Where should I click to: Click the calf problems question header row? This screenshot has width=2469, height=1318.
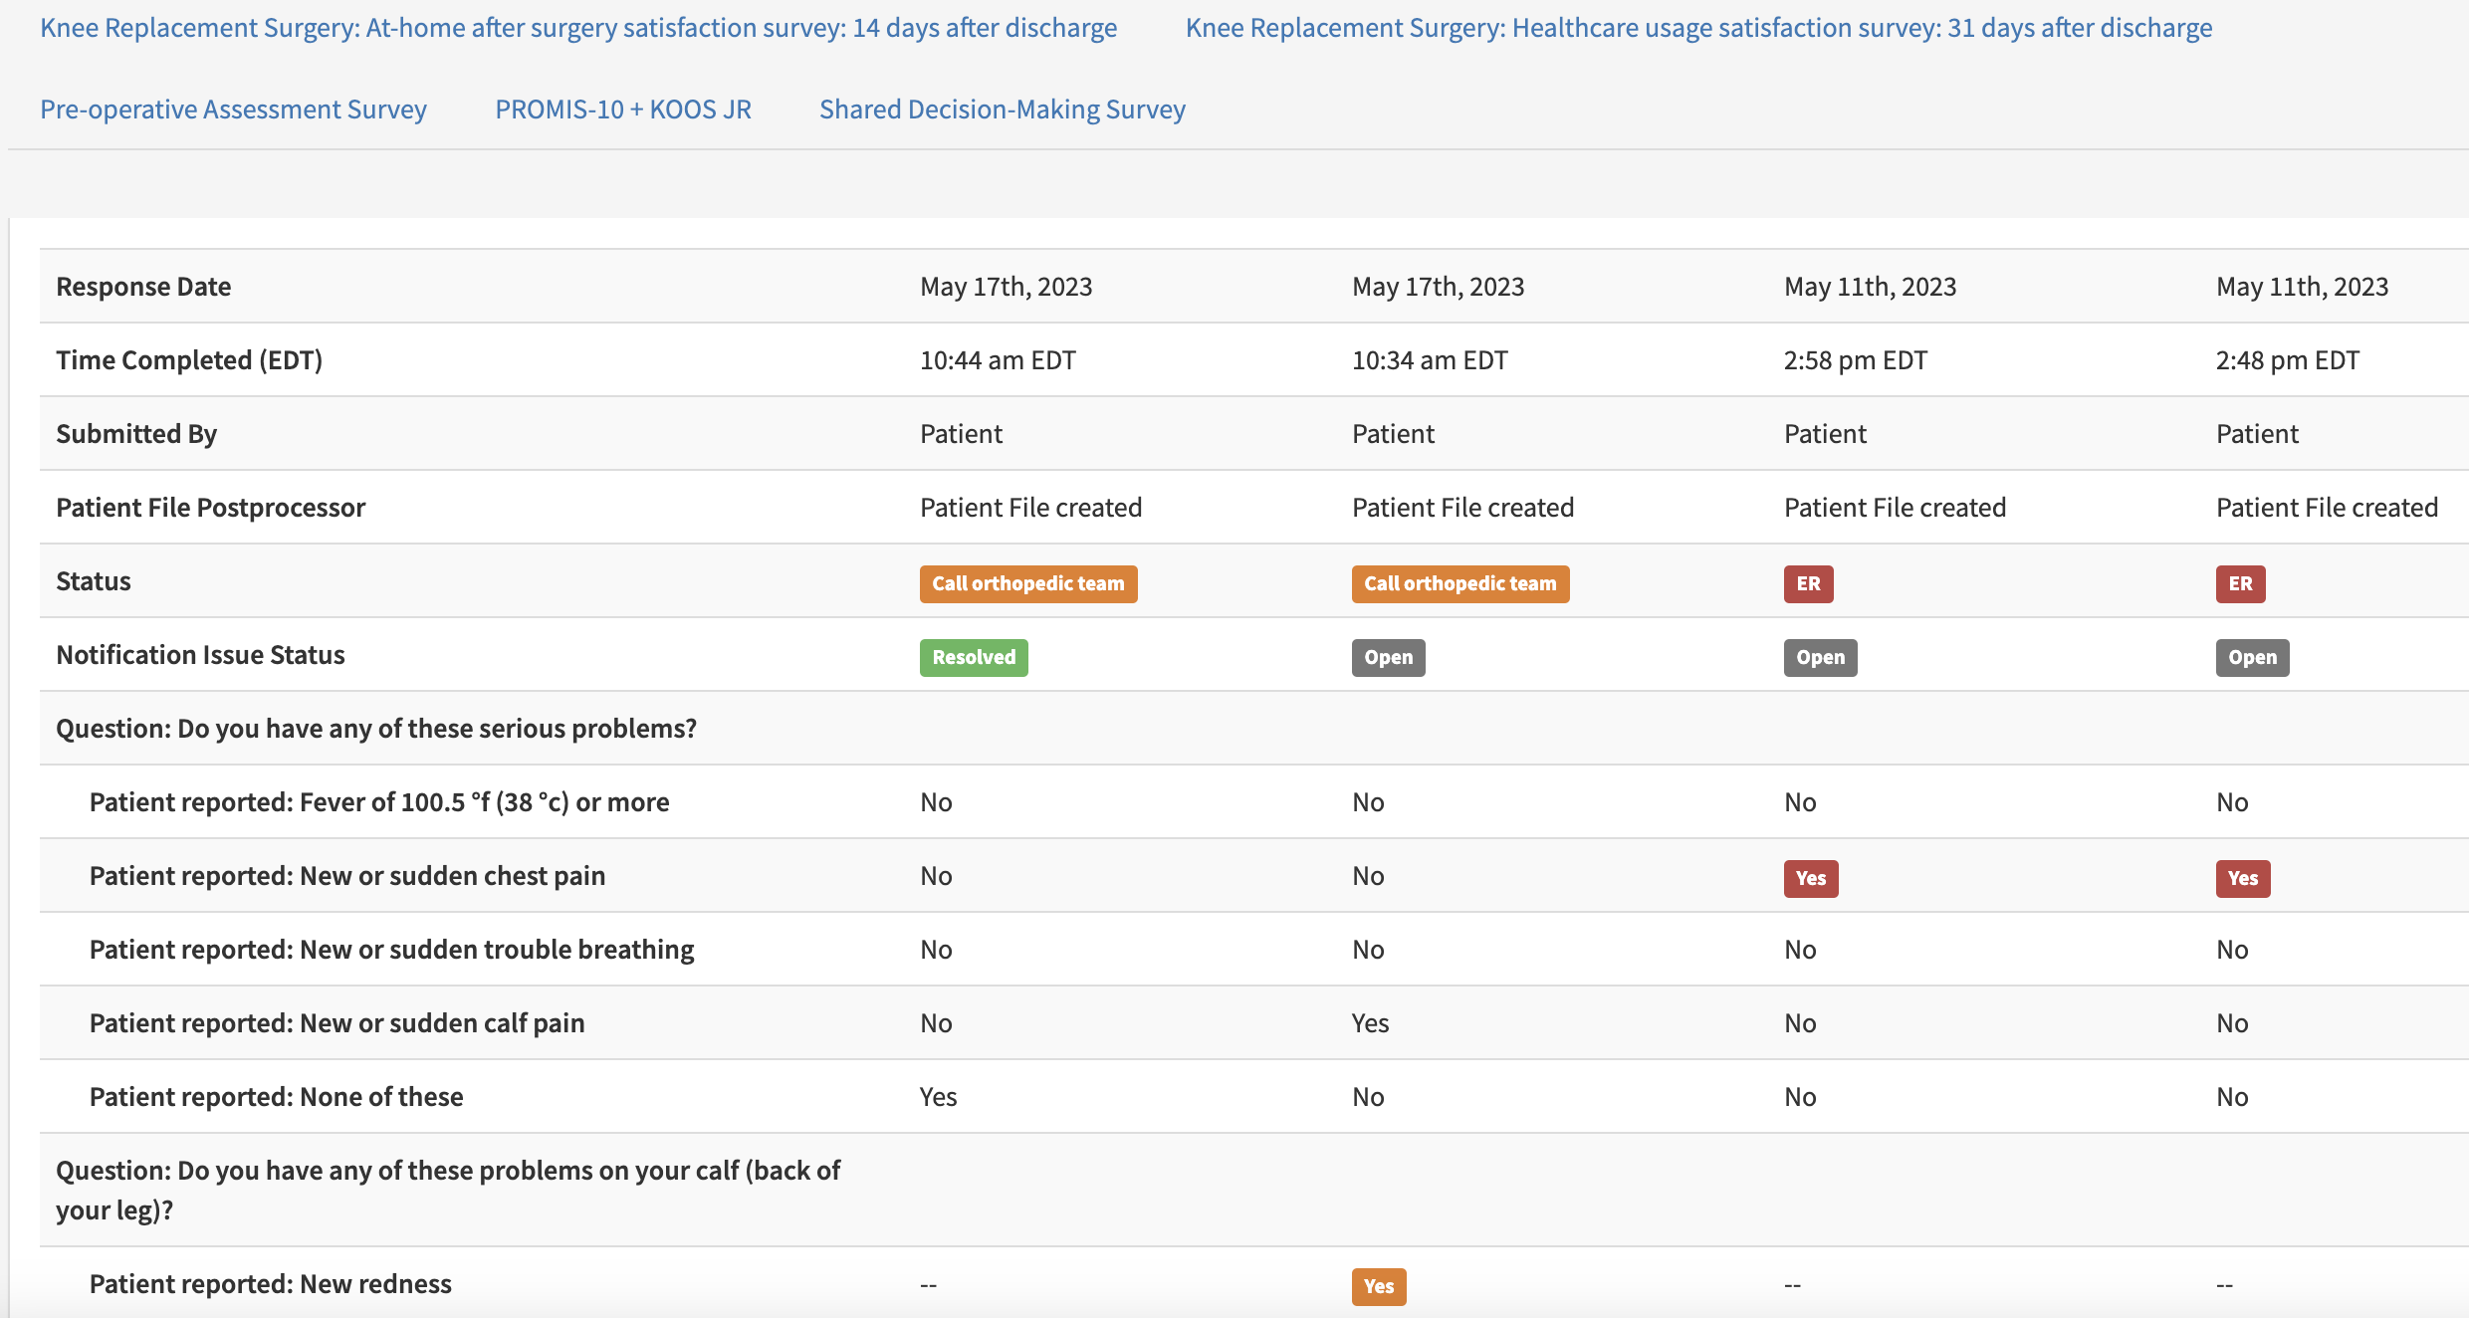coord(448,1190)
